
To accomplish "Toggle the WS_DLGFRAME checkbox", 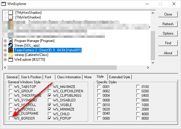I will click(11, 113).
